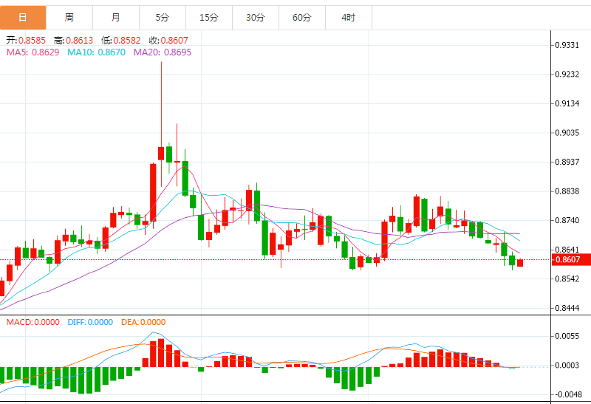Click the 0.9134 price axis label
The width and height of the screenshot is (591, 404).
click(567, 103)
